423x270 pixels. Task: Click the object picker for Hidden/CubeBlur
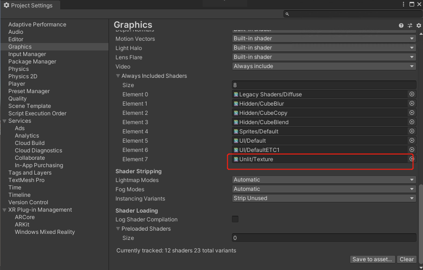click(412, 103)
